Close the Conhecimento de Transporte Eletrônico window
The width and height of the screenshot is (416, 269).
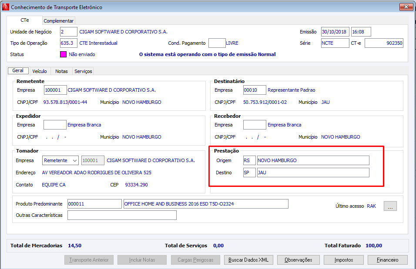coord(406,7)
